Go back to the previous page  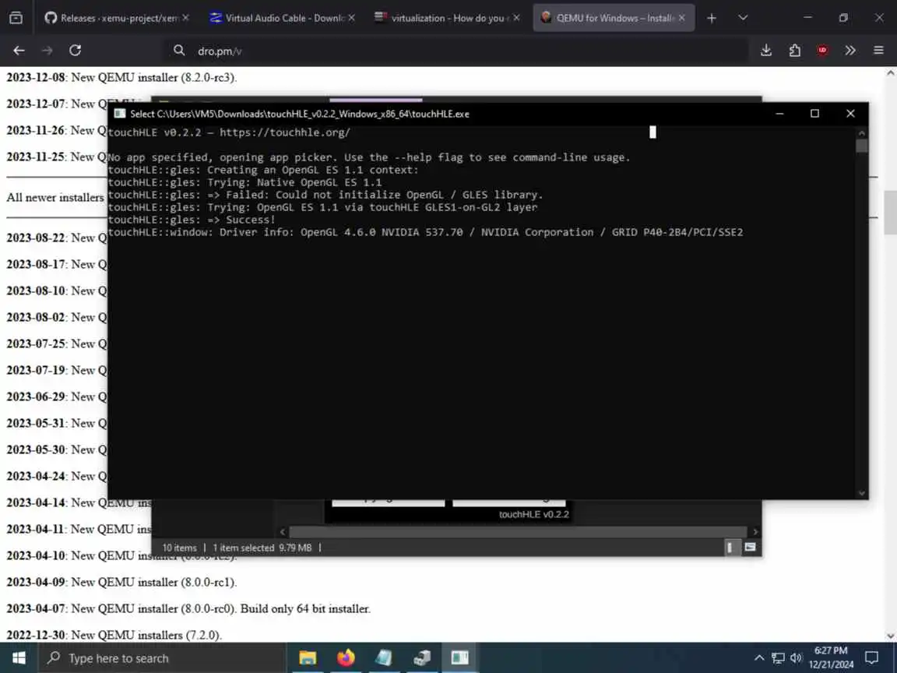[19, 51]
